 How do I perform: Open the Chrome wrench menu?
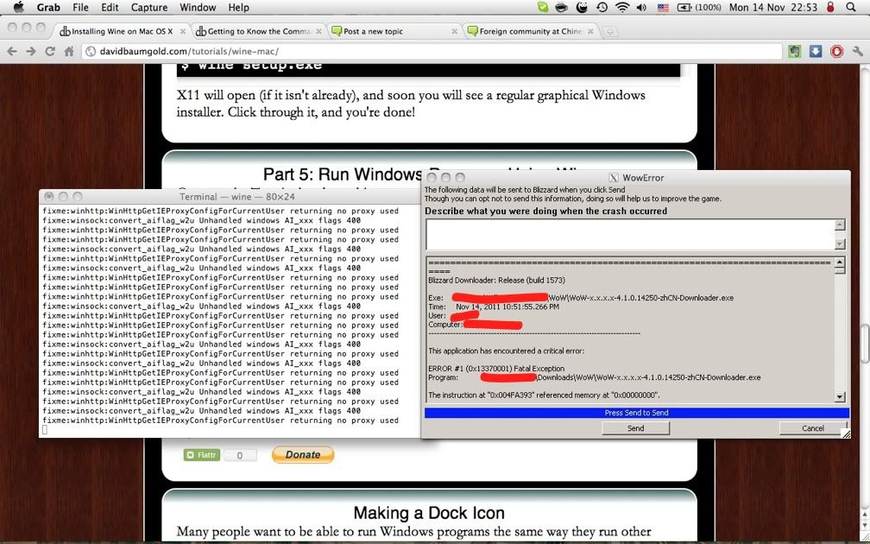click(858, 51)
